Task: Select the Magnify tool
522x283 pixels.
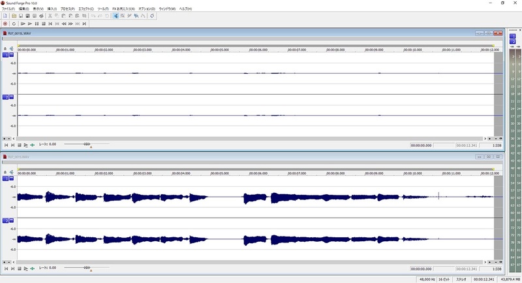Action: 123,16
